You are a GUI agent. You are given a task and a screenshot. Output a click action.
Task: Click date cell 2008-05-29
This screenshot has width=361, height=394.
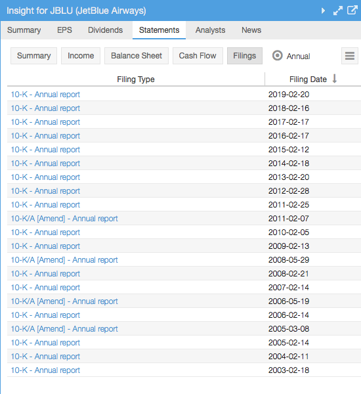(x=289, y=260)
